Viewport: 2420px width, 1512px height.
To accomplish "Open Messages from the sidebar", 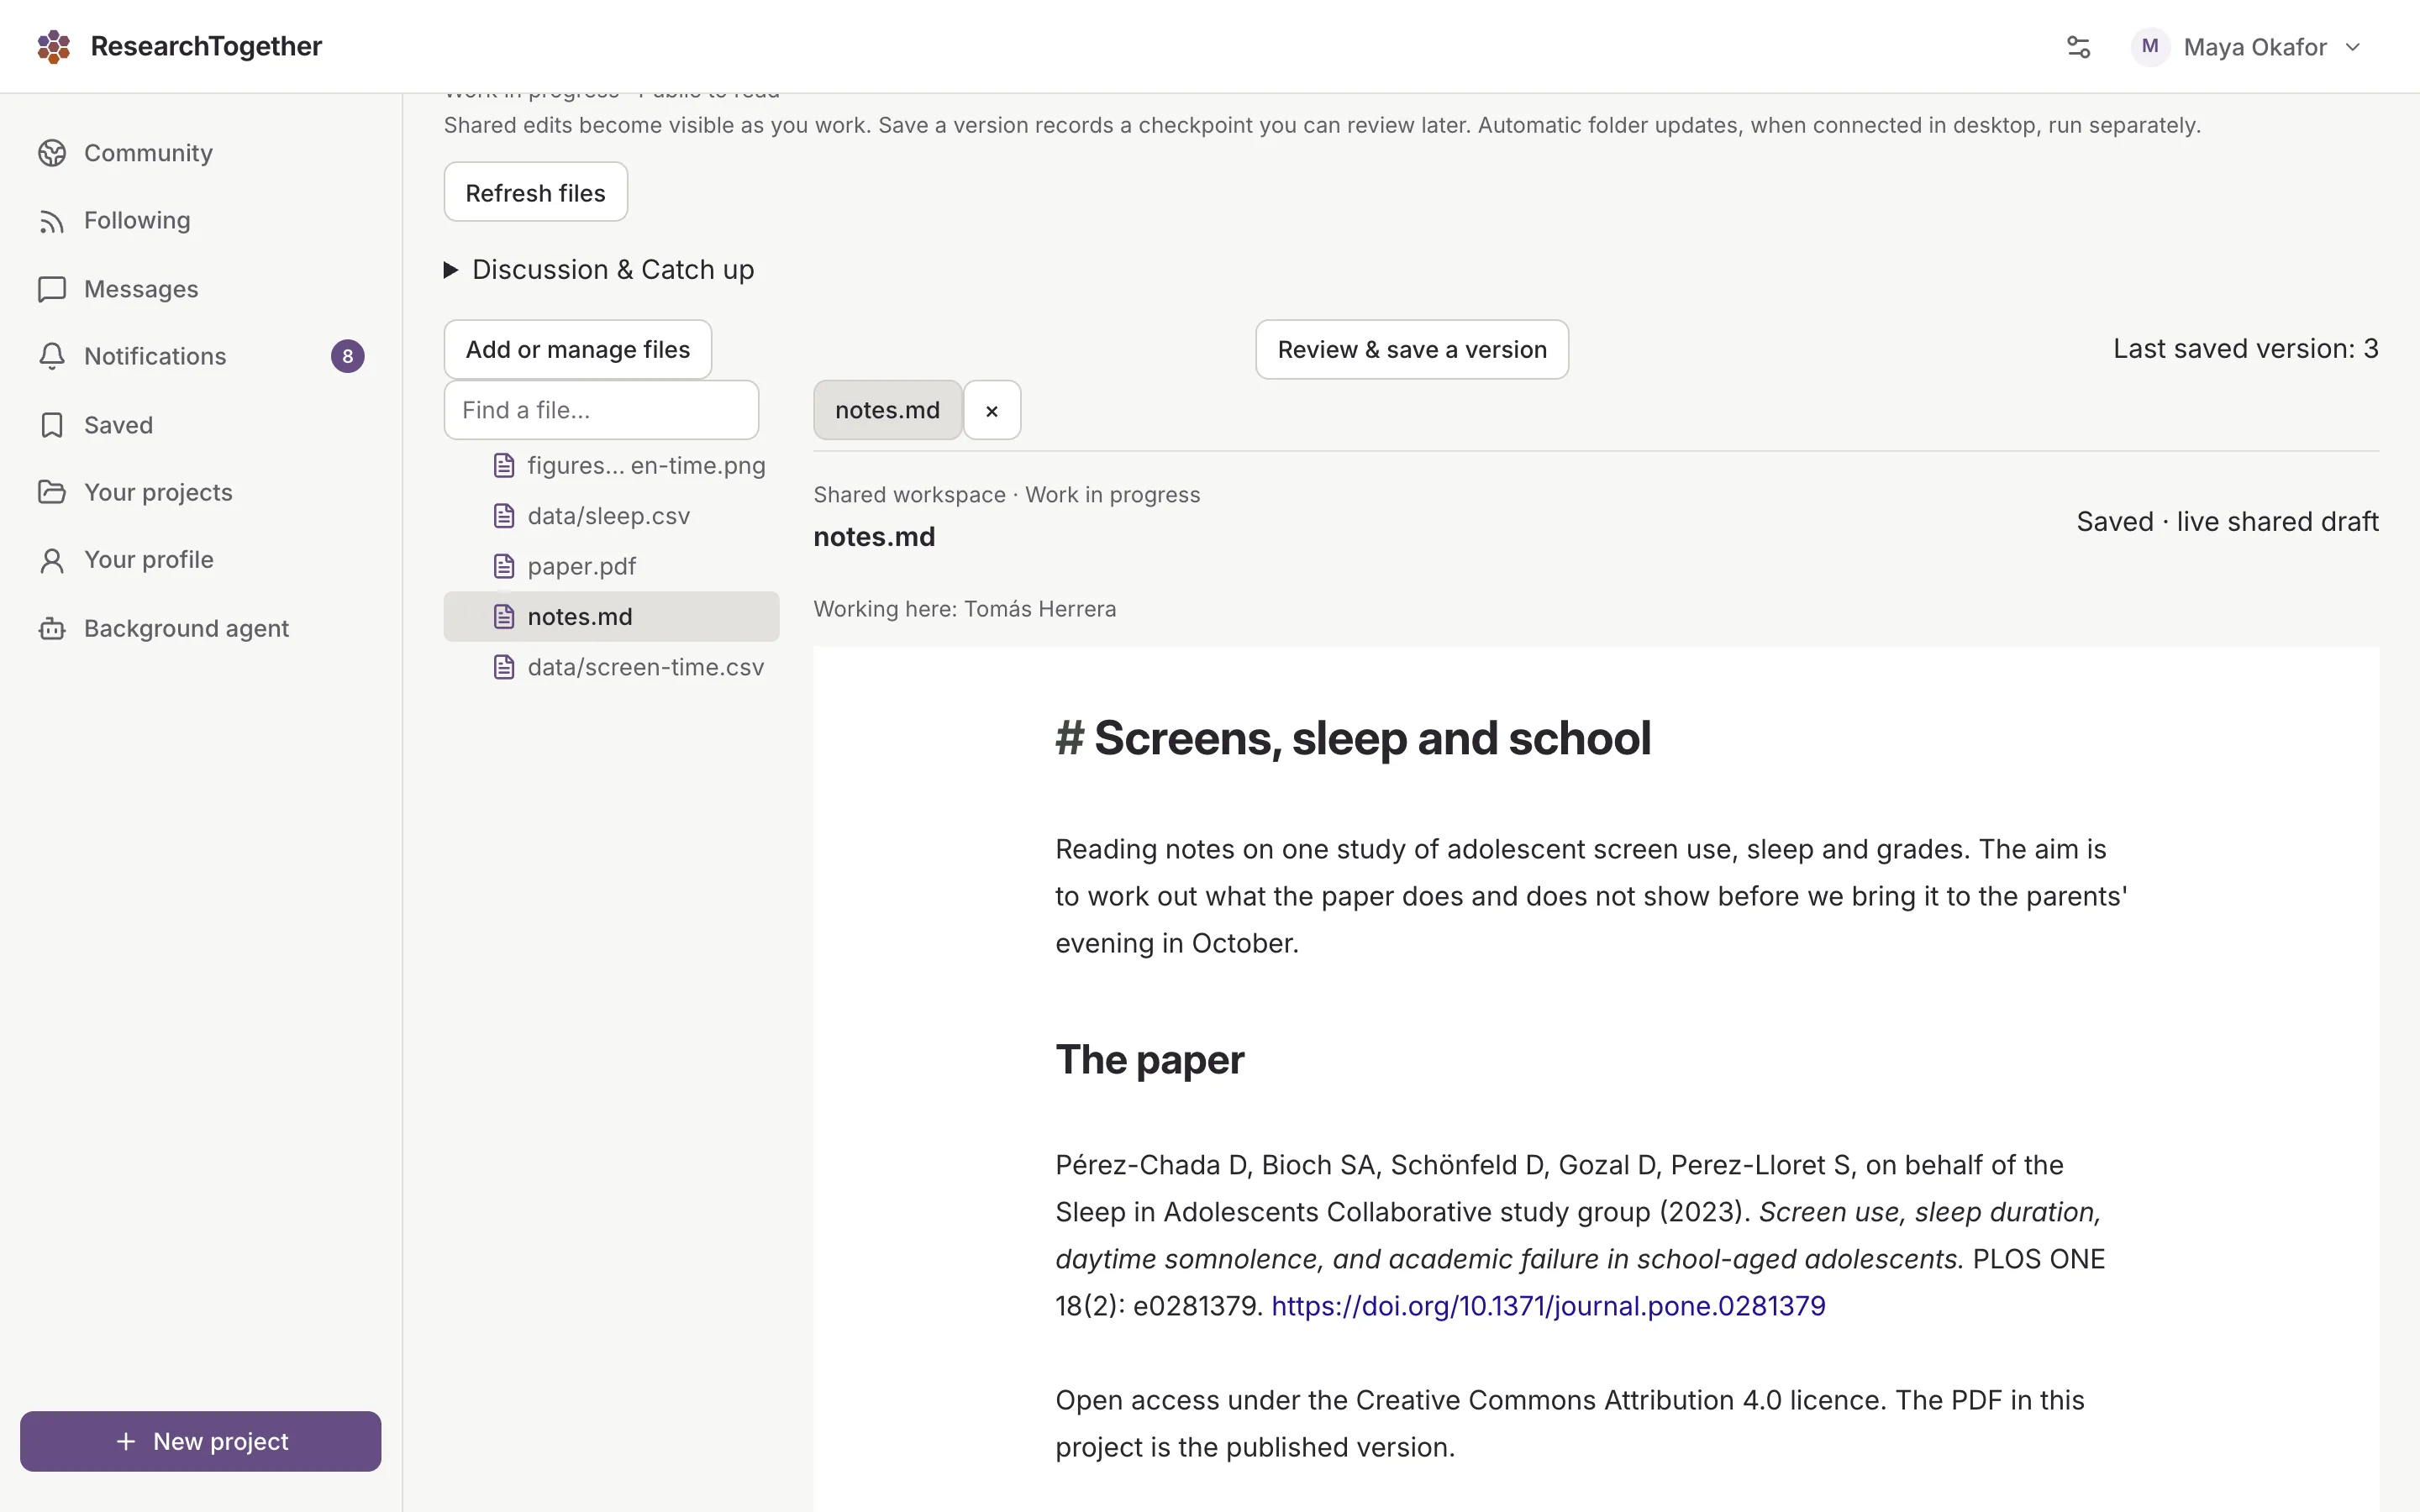I will 200,289.
